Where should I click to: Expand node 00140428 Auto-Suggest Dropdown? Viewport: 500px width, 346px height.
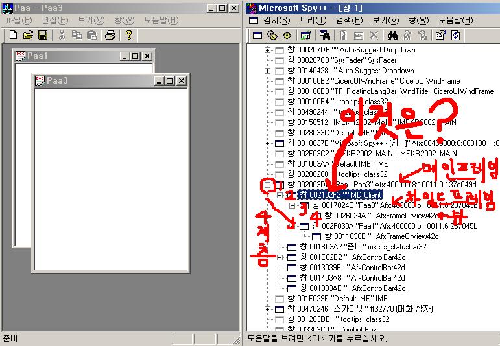point(267,71)
